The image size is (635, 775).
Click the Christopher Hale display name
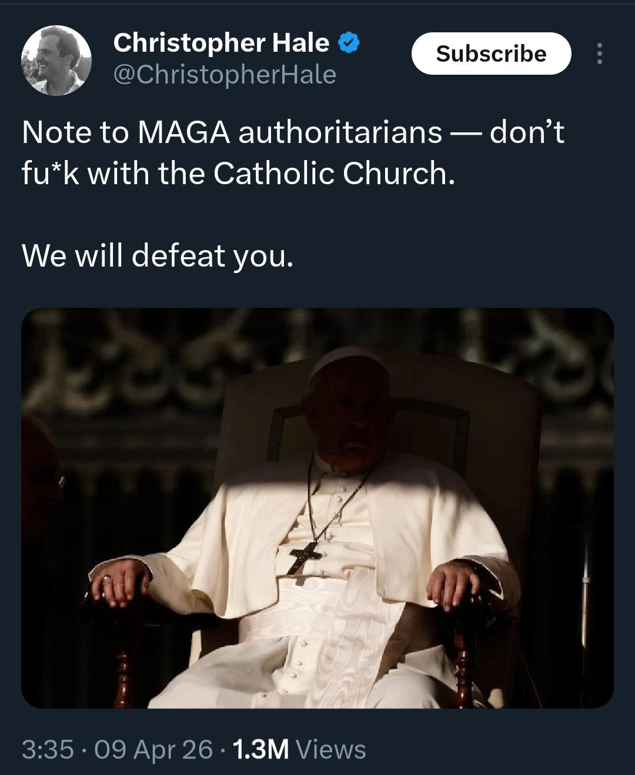pyautogui.click(x=221, y=43)
